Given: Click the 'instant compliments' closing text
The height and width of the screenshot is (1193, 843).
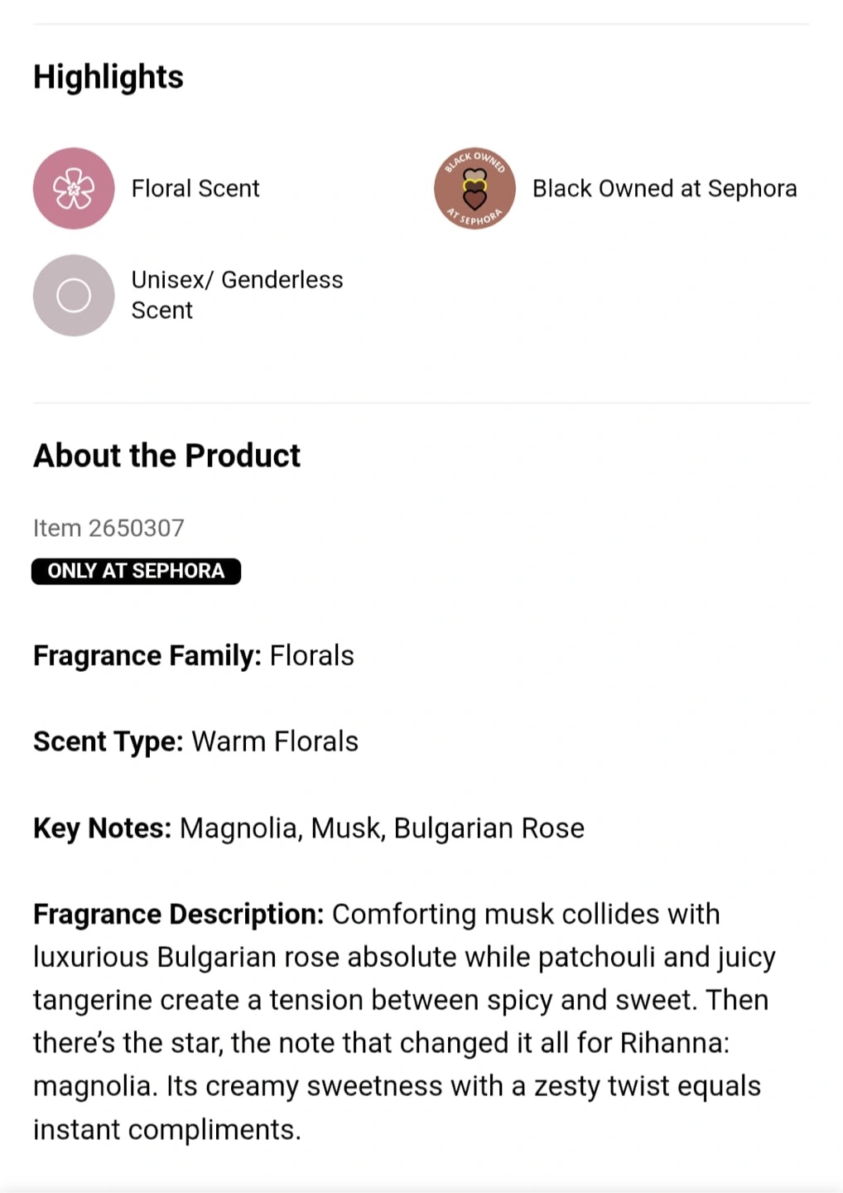Looking at the screenshot, I should 166,1130.
